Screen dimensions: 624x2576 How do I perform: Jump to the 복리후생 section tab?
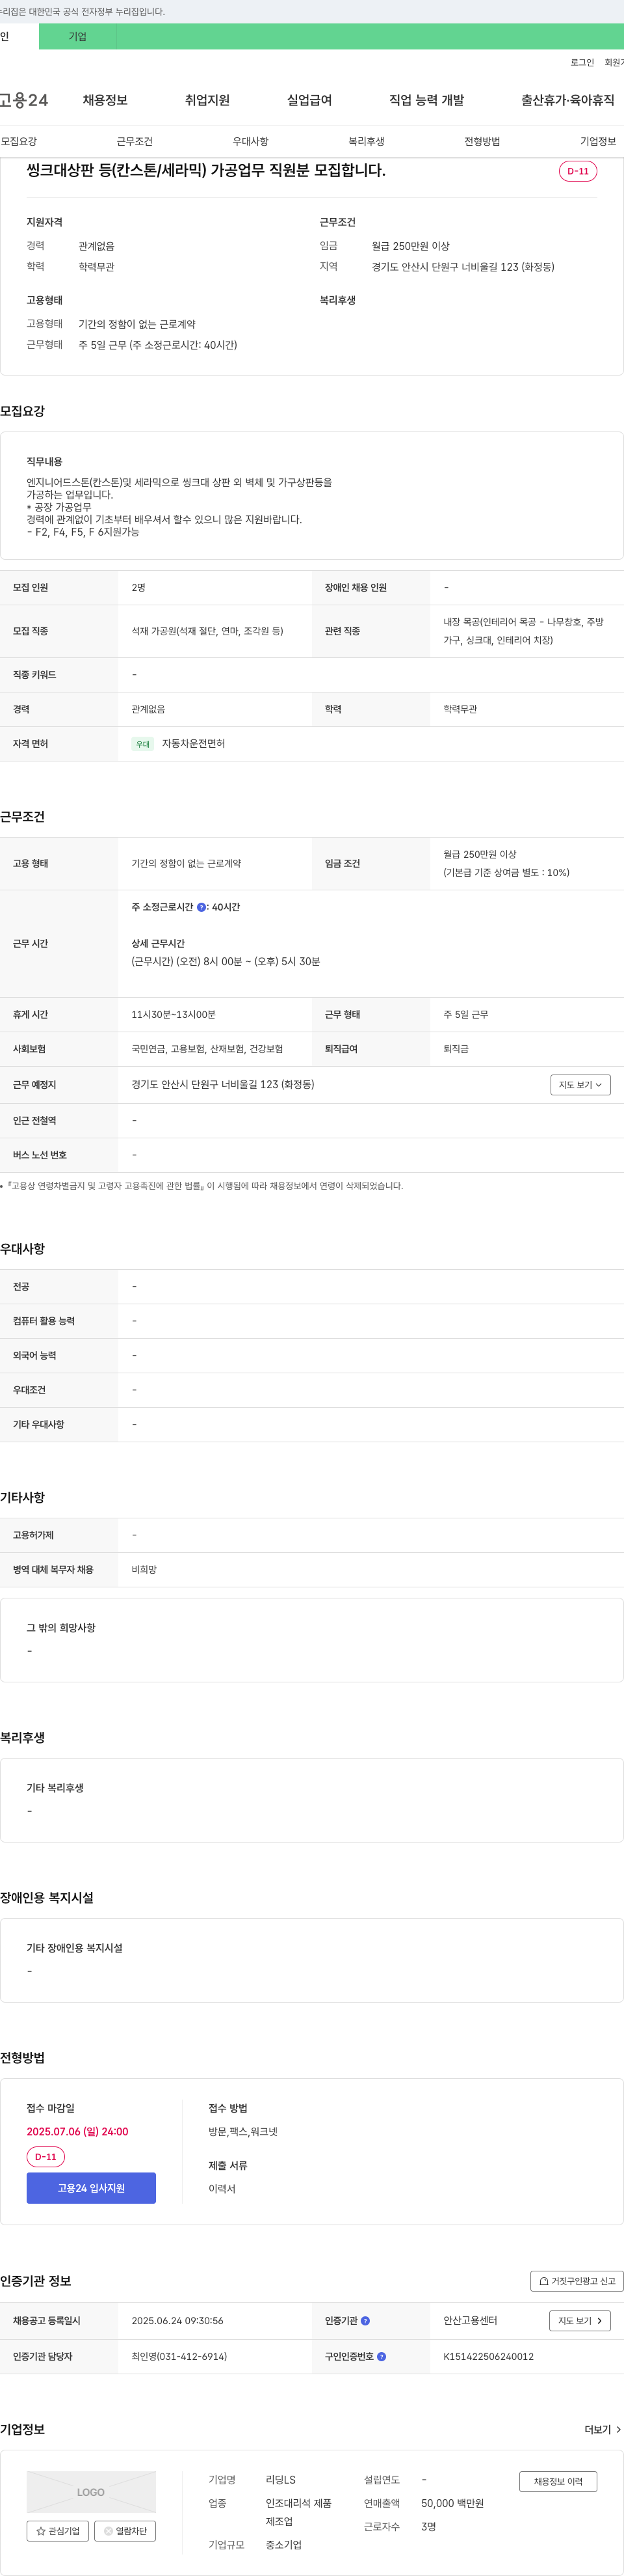pos(367,141)
